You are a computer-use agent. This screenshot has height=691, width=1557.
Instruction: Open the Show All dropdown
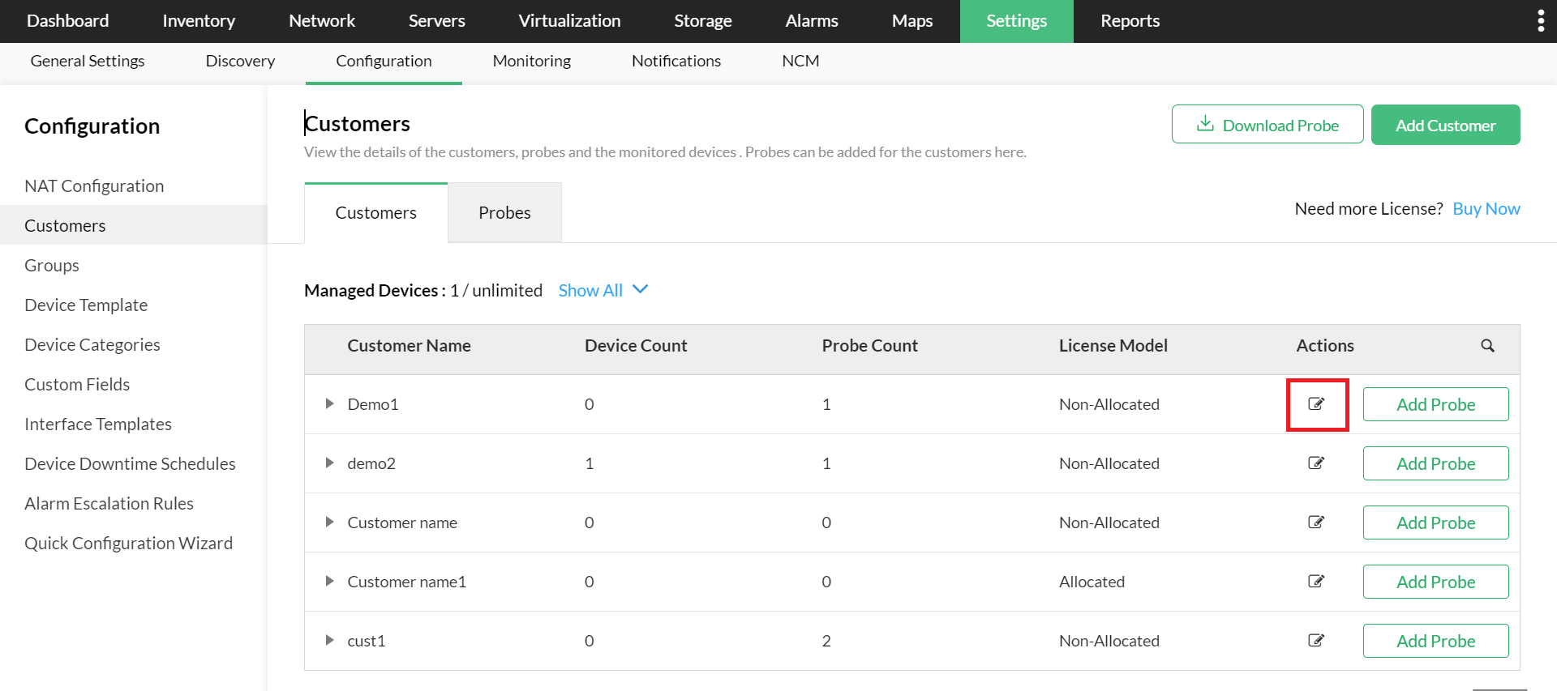[x=603, y=290]
